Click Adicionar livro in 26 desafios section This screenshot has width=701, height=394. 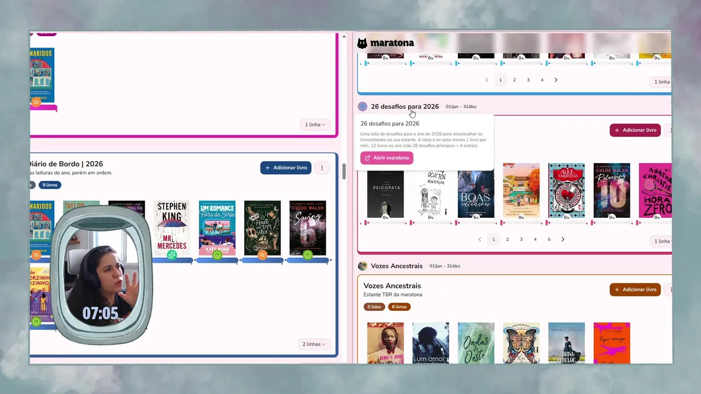click(635, 130)
